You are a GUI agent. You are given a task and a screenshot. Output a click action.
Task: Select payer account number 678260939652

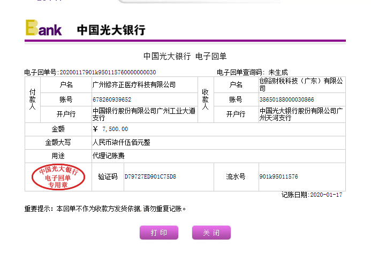tap(112, 99)
